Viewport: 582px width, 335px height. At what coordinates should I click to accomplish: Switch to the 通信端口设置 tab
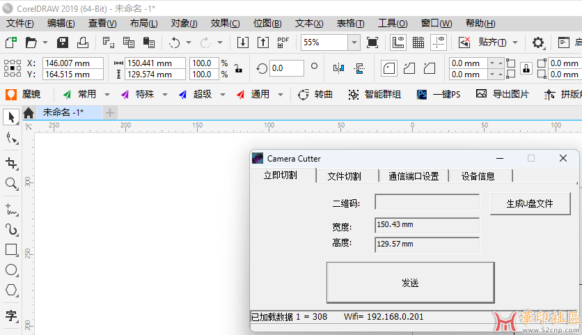pos(414,176)
